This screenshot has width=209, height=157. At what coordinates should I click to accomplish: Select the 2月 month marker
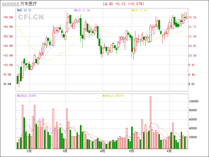(29, 151)
